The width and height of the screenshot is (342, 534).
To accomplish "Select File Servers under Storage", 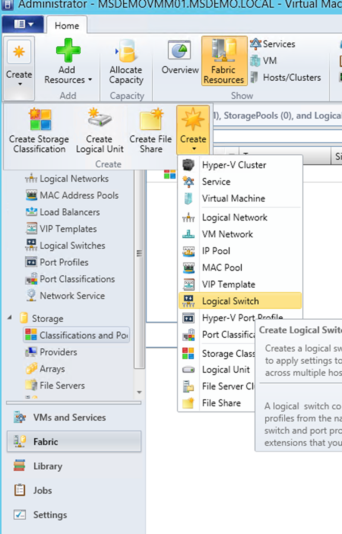I will tap(62, 386).
